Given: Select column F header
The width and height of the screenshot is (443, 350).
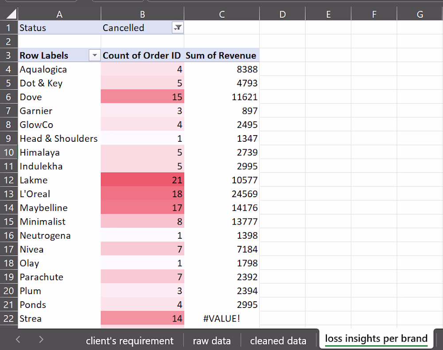Looking at the screenshot, I should coord(374,14).
